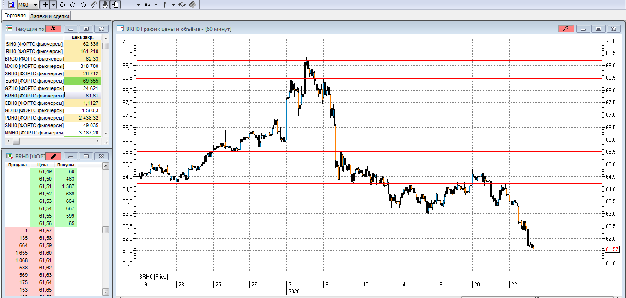Select SiH0 futures row in table
The image size is (626, 298).
(52, 44)
